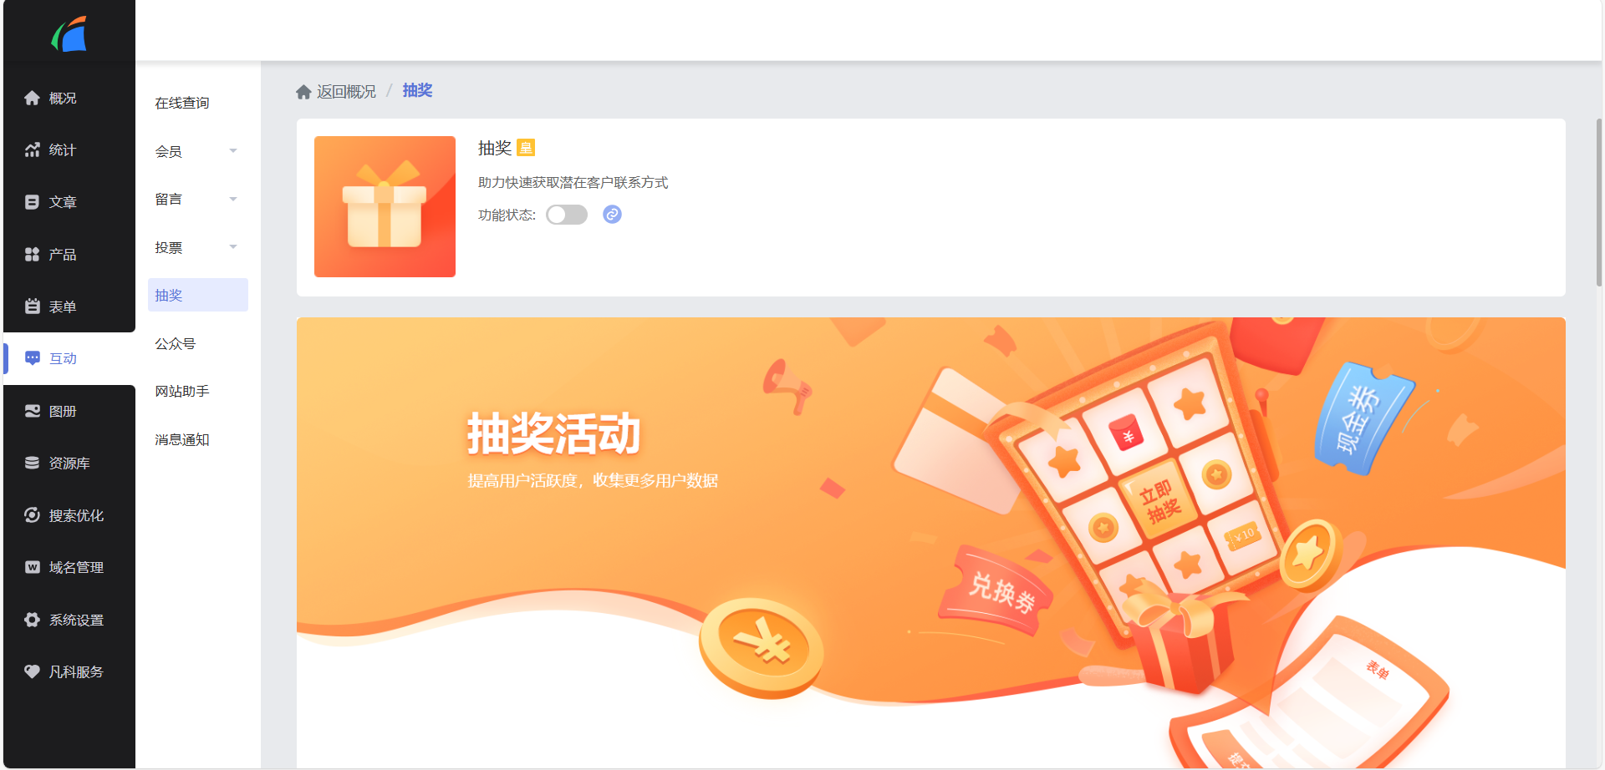Screen dimensions: 1605x770
Task: Open the 图册 gallery icon
Action: coord(32,411)
